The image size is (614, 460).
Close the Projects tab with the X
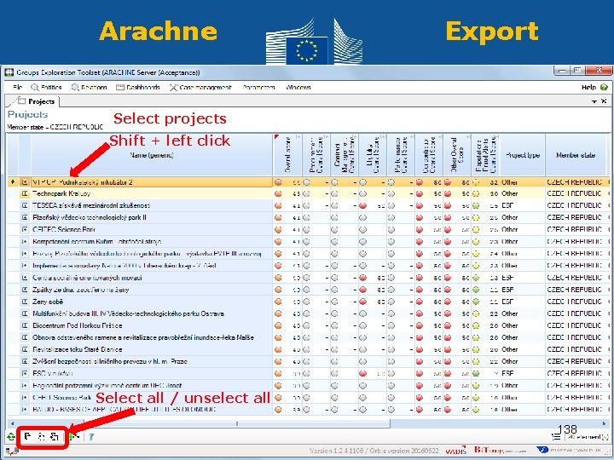604,101
